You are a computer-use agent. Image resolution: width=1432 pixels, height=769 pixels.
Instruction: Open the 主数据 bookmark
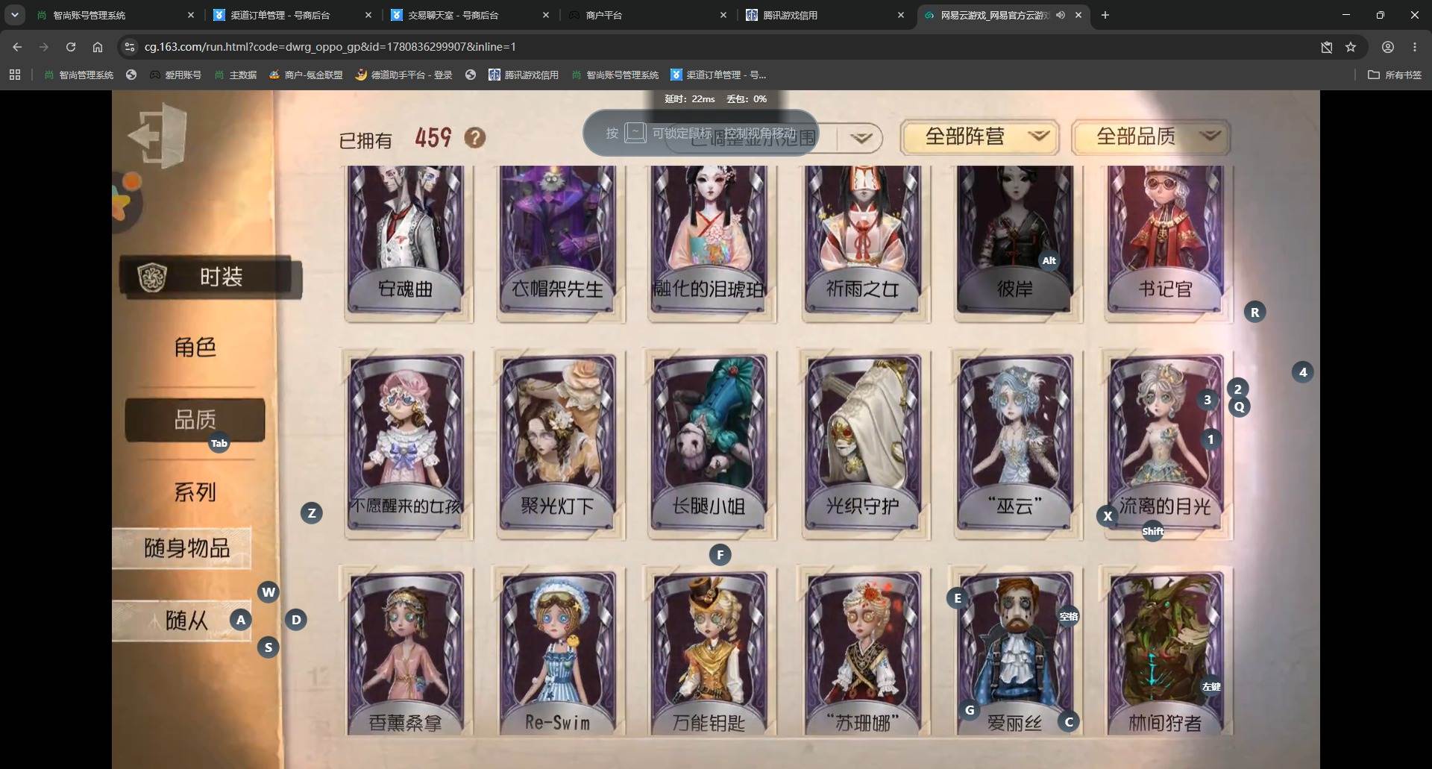pyautogui.click(x=236, y=75)
